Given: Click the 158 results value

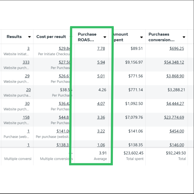Looking at the screenshot, I should (26, 117).
